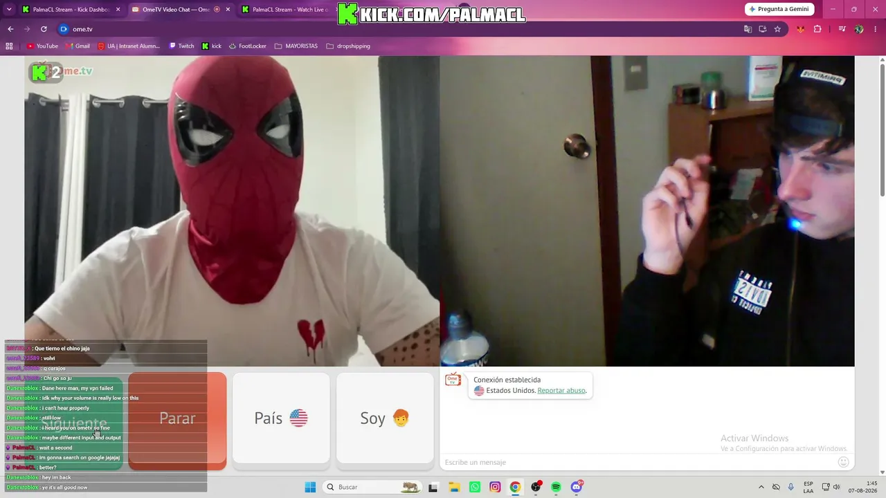Screen dimensions: 886x498
Task: Click the taskbar Buscar search box
Action: [372, 487]
